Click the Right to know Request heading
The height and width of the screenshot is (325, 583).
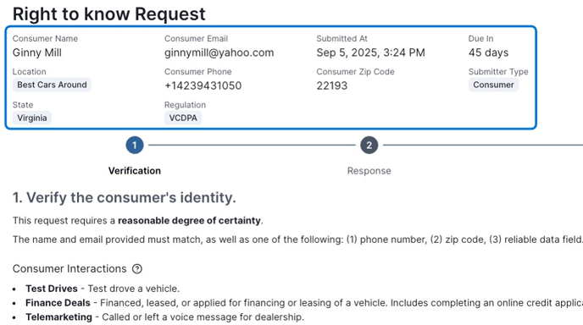pos(109,14)
